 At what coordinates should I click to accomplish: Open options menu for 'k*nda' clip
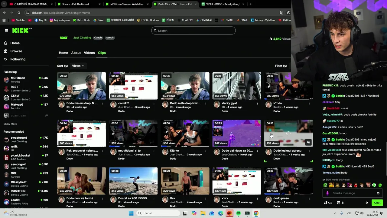pyautogui.click(x=309, y=104)
